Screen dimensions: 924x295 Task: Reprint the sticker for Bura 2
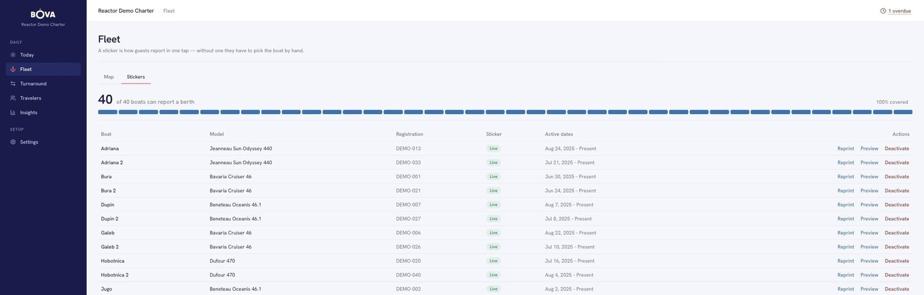[845, 191]
